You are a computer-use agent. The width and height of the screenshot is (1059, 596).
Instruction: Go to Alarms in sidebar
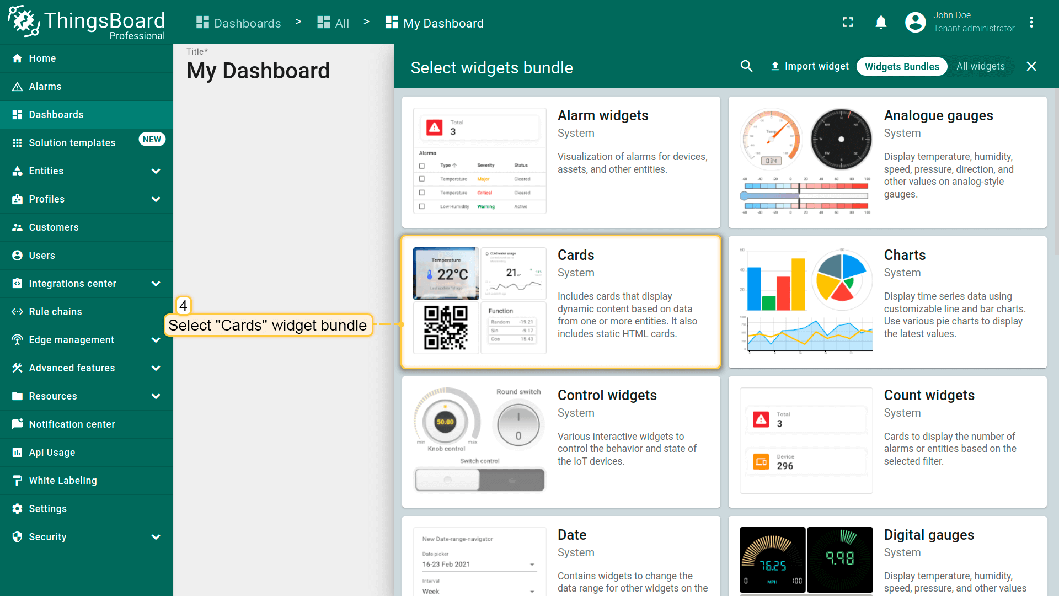point(45,87)
